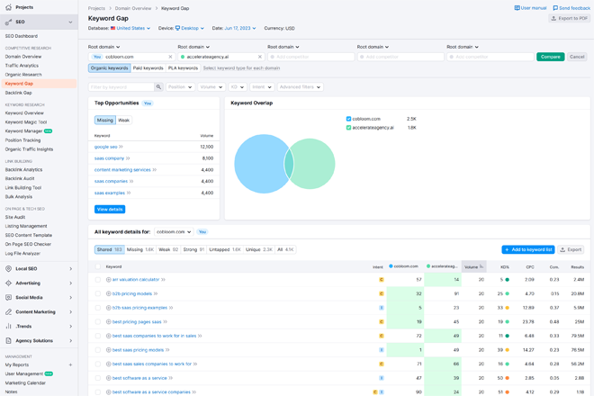Click plus icon beside b2b pricing models
Viewport: 594px width, 396px height.
coord(108,293)
